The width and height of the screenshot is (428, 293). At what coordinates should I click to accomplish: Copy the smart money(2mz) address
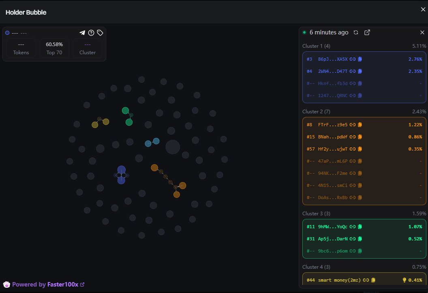(373, 280)
